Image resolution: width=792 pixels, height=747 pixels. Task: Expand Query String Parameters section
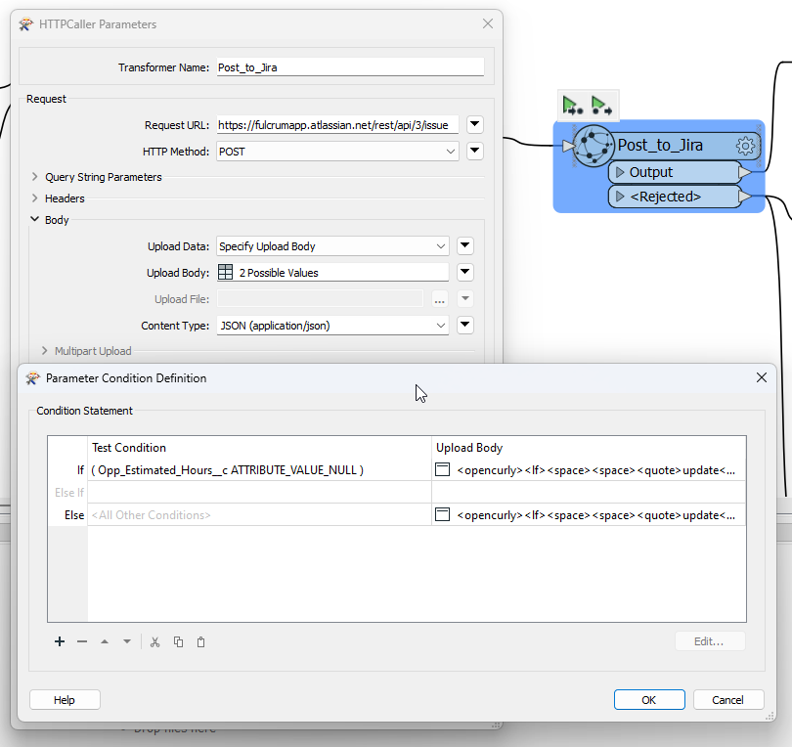click(35, 176)
